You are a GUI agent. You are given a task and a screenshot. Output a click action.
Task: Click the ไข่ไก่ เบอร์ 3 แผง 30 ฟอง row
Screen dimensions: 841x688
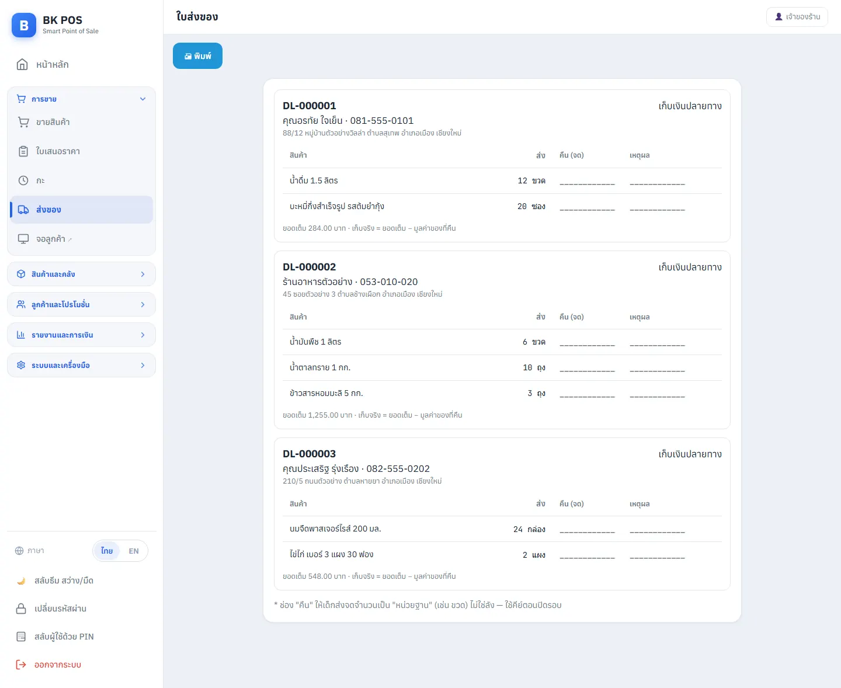tap(502, 554)
